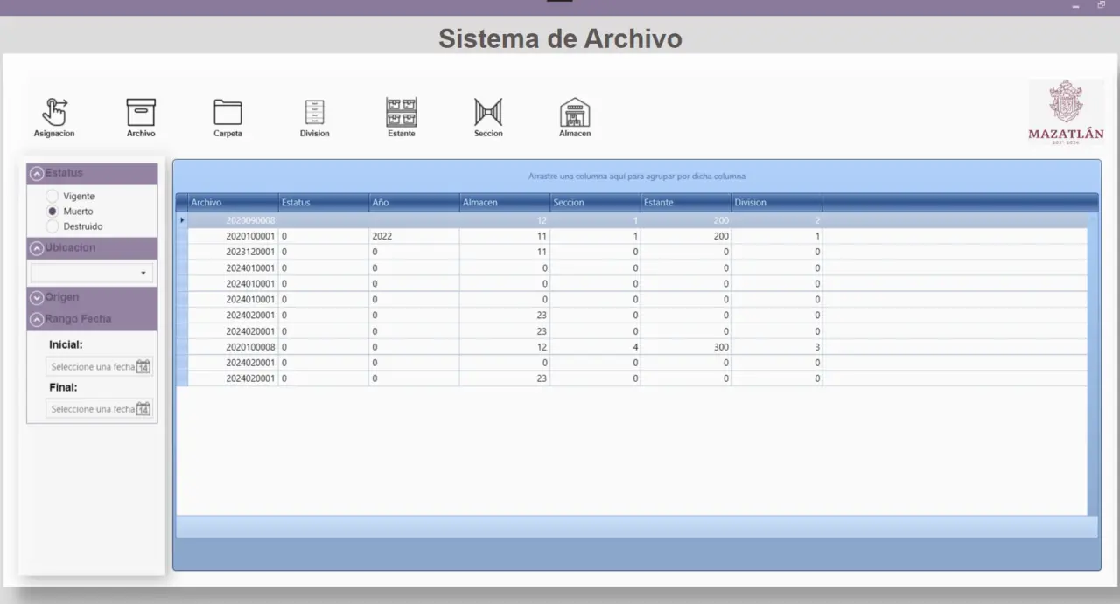Select the Muerto radio button
The width and height of the screenshot is (1120, 604).
(52, 212)
